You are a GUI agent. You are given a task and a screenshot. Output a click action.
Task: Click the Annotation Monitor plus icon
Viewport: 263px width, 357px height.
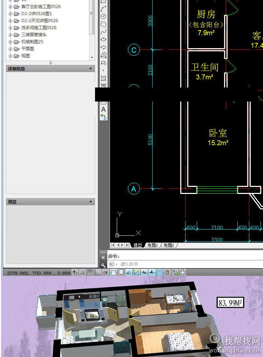(183, 272)
